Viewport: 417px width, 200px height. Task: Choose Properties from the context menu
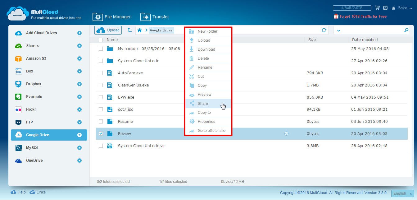click(208, 122)
